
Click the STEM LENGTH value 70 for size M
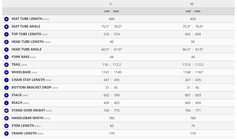[193, 126]
